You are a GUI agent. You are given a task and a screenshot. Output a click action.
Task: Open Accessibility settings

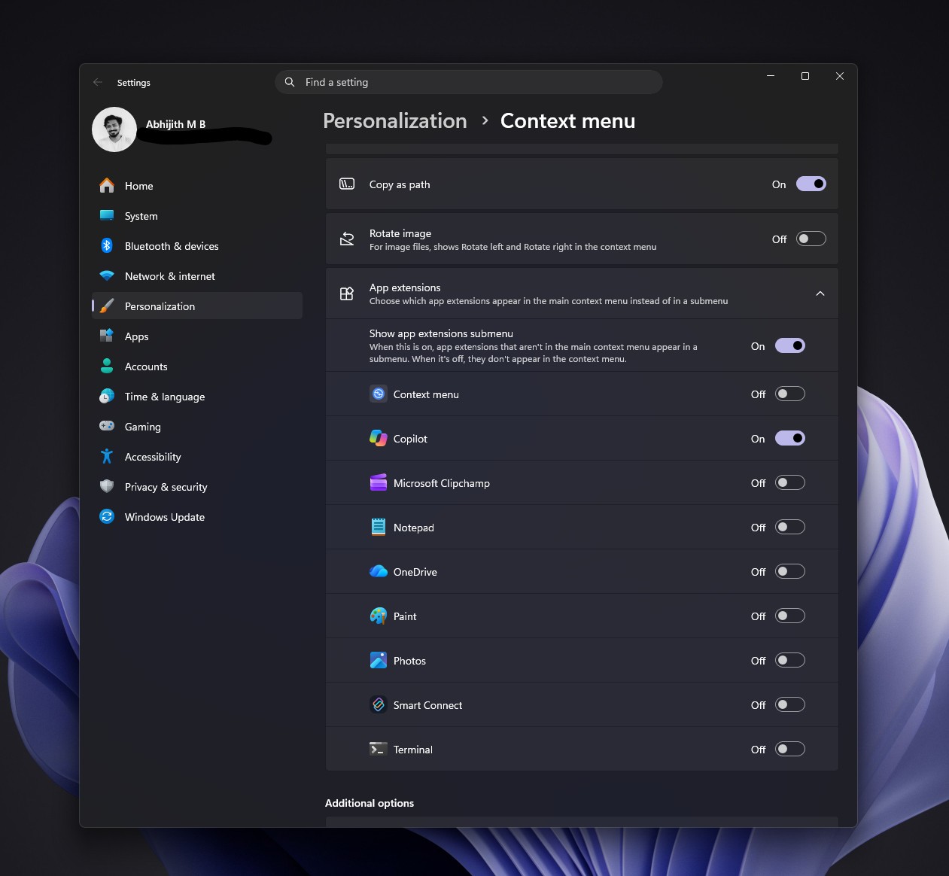pos(197,456)
